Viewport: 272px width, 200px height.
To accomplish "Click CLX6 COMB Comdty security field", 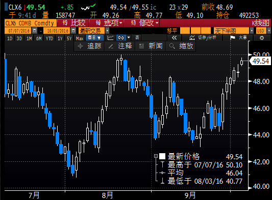I will [31, 23].
